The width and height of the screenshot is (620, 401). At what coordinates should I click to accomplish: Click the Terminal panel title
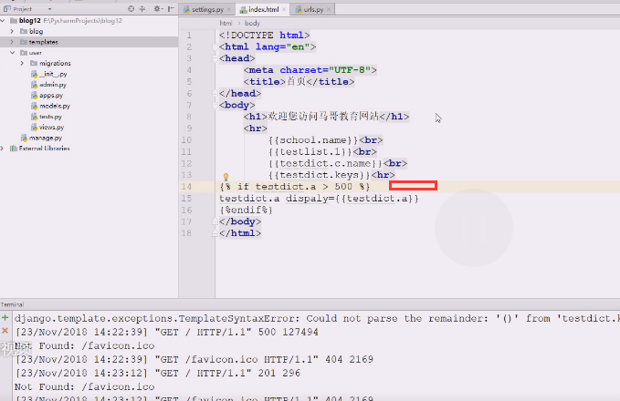click(12, 304)
